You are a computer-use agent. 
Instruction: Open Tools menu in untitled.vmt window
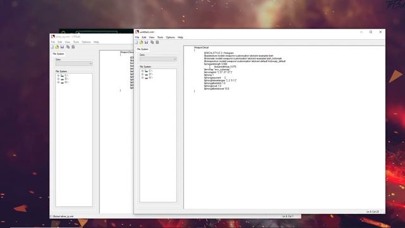(x=160, y=37)
